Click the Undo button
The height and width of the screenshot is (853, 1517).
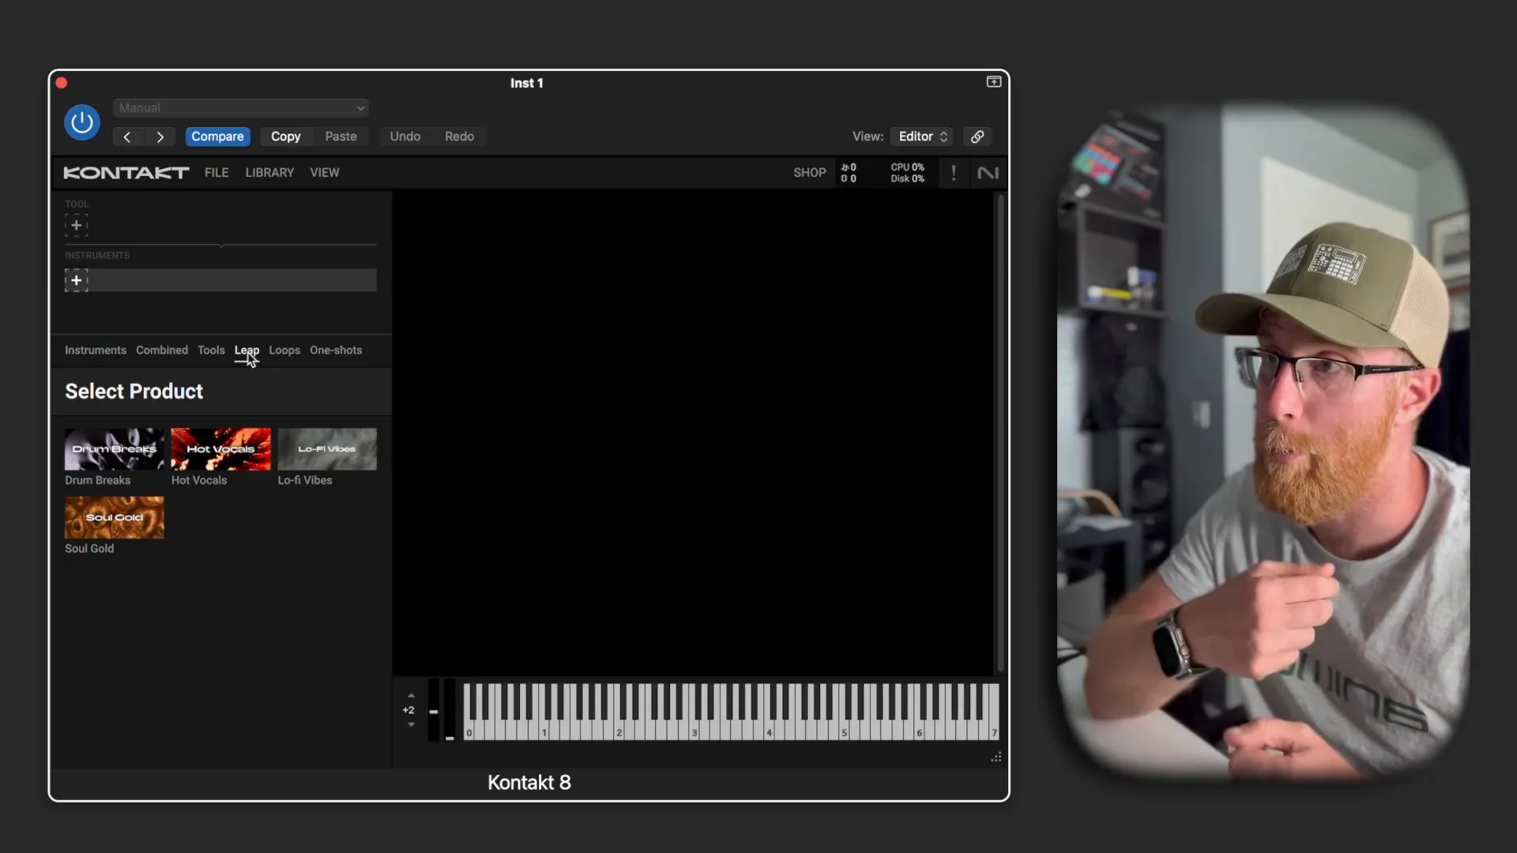[405, 137]
